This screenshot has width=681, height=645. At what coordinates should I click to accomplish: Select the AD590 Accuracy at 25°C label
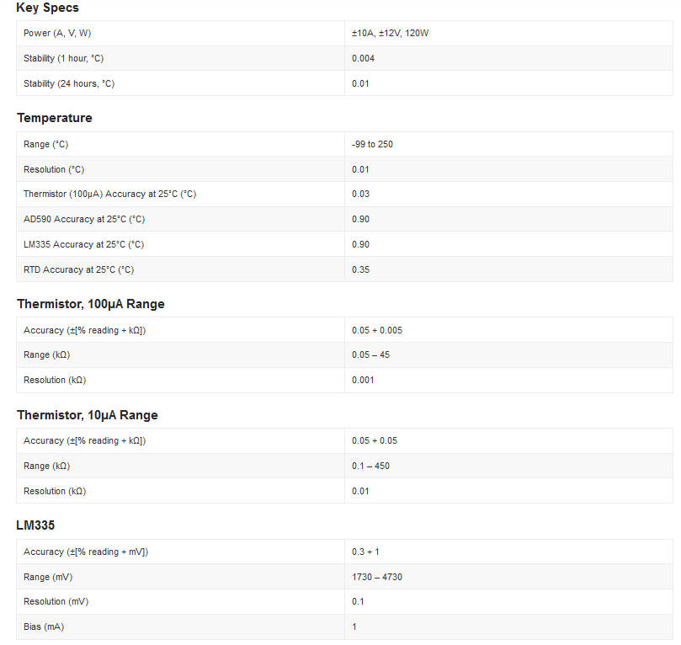coord(84,219)
